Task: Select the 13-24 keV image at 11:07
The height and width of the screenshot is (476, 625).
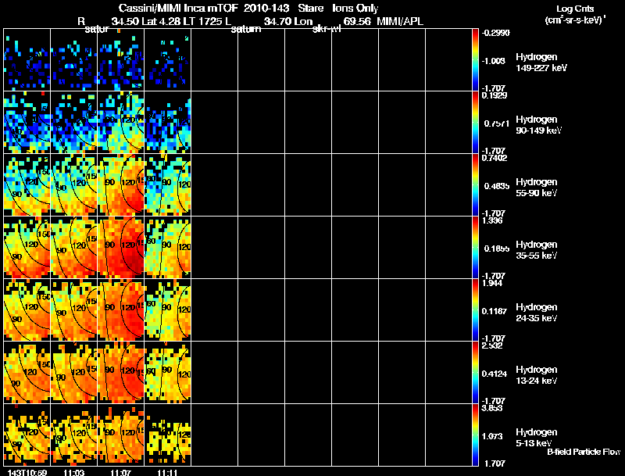Action: point(121,373)
